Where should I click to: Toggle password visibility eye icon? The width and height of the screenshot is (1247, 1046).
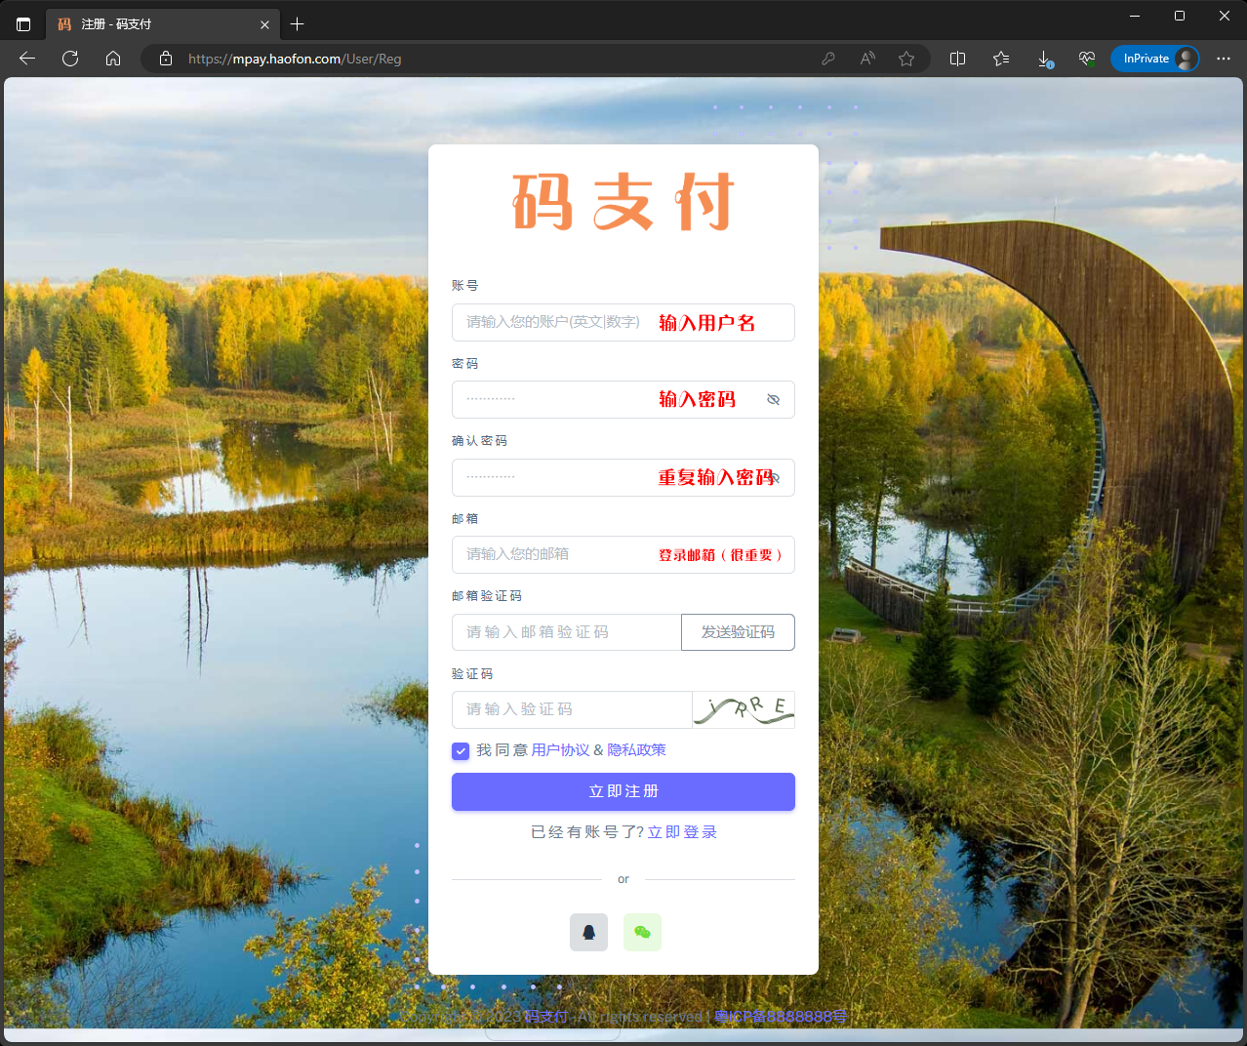click(773, 399)
